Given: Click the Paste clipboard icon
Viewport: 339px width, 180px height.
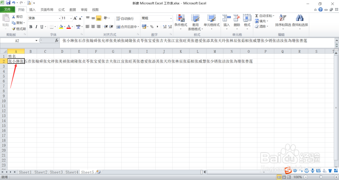Looking at the screenshot, I should click(6, 18).
